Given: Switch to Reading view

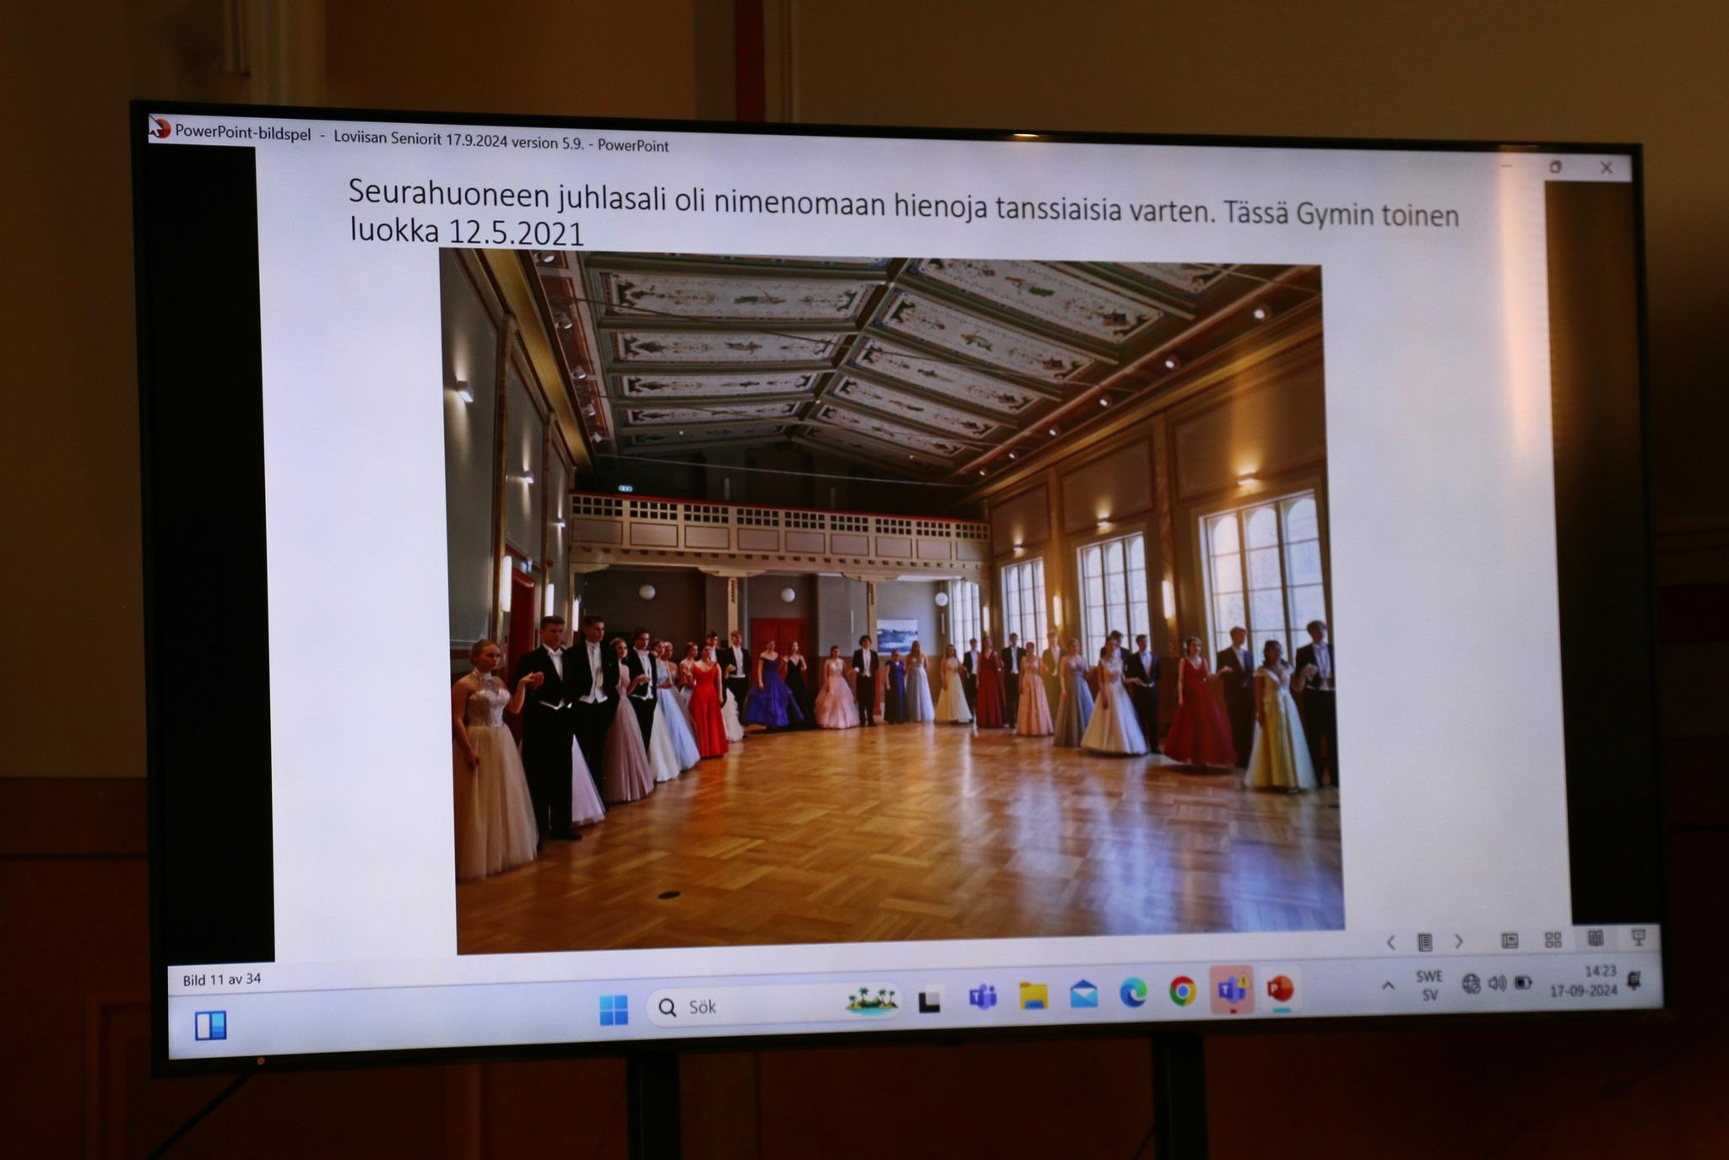Looking at the screenshot, I should tap(1595, 937).
